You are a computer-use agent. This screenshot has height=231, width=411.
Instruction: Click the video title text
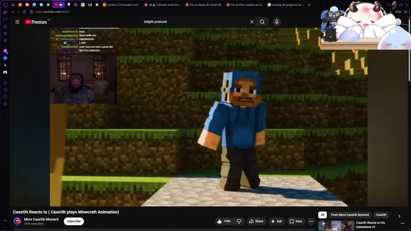click(66, 212)
